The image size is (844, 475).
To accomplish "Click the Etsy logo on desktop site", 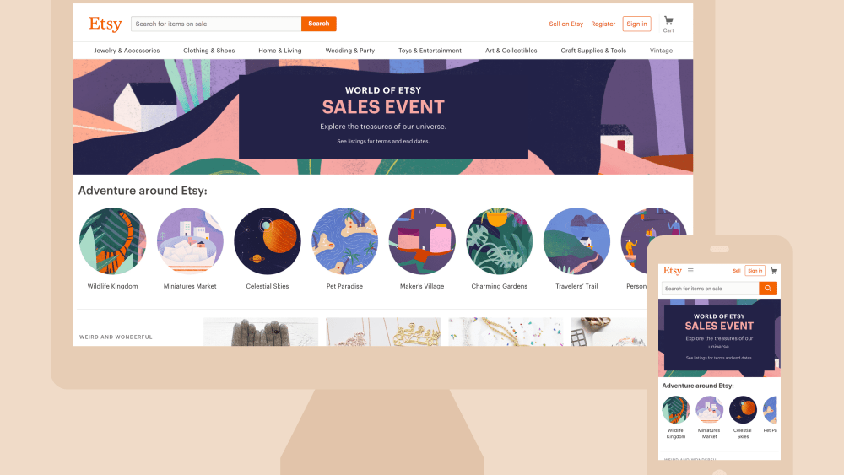I will (x=105, y=24).
